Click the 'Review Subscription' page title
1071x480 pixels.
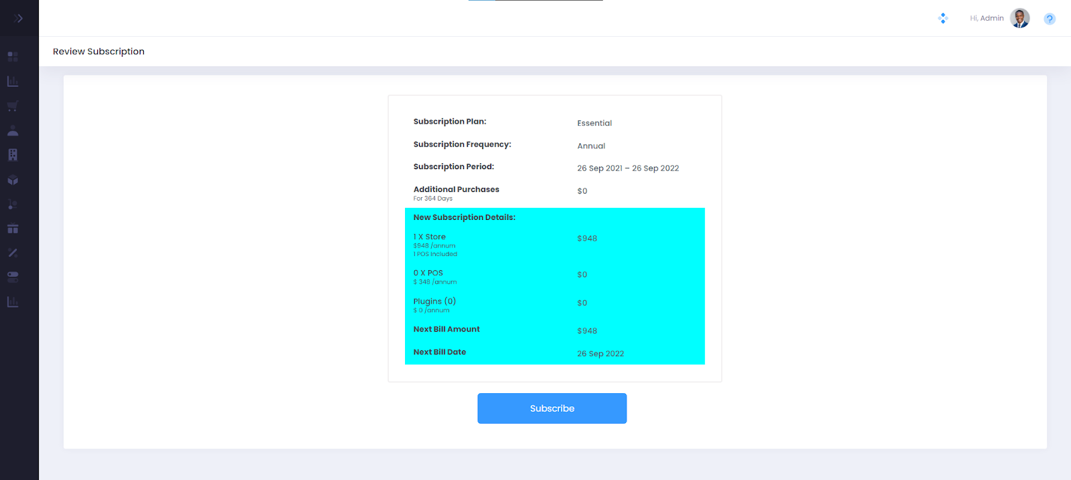pos(99,51)
